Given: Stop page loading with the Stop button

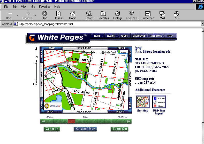Looking at the screenshot, I should 44,15.
